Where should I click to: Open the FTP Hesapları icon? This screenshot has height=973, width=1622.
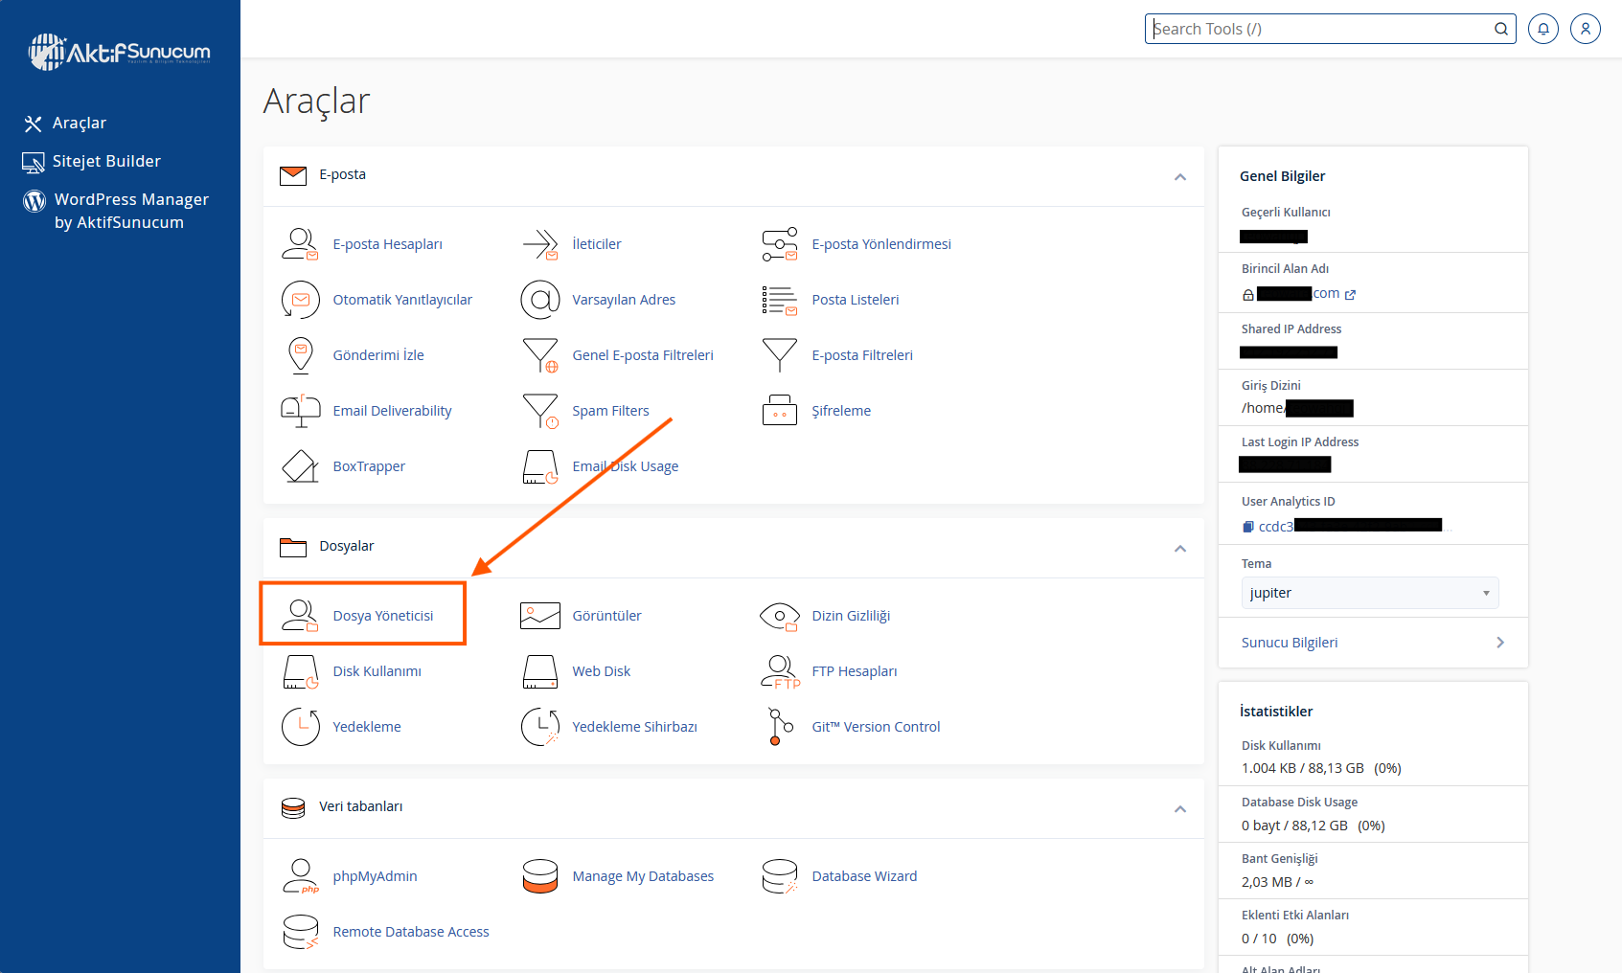(779, 671)
